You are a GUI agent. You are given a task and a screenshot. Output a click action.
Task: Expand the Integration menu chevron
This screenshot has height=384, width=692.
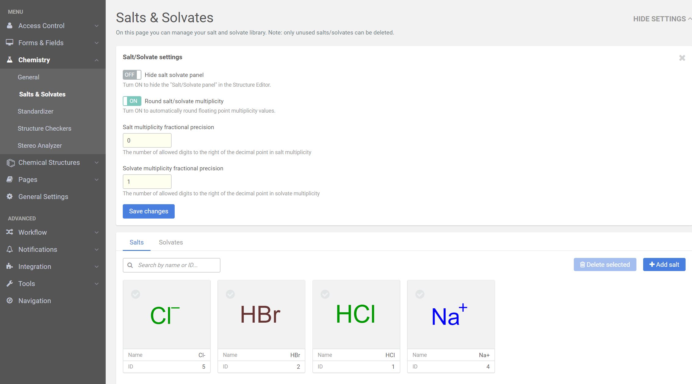[97, 266]
